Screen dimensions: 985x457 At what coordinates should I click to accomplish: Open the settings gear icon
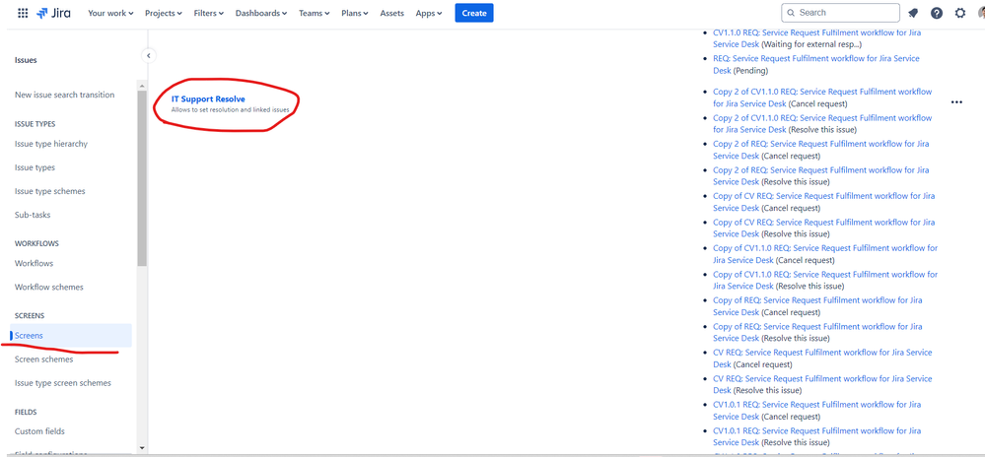point(960,13)
